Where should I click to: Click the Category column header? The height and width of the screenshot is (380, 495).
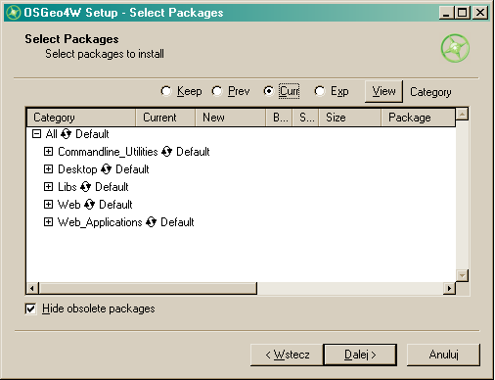(81, 118)
